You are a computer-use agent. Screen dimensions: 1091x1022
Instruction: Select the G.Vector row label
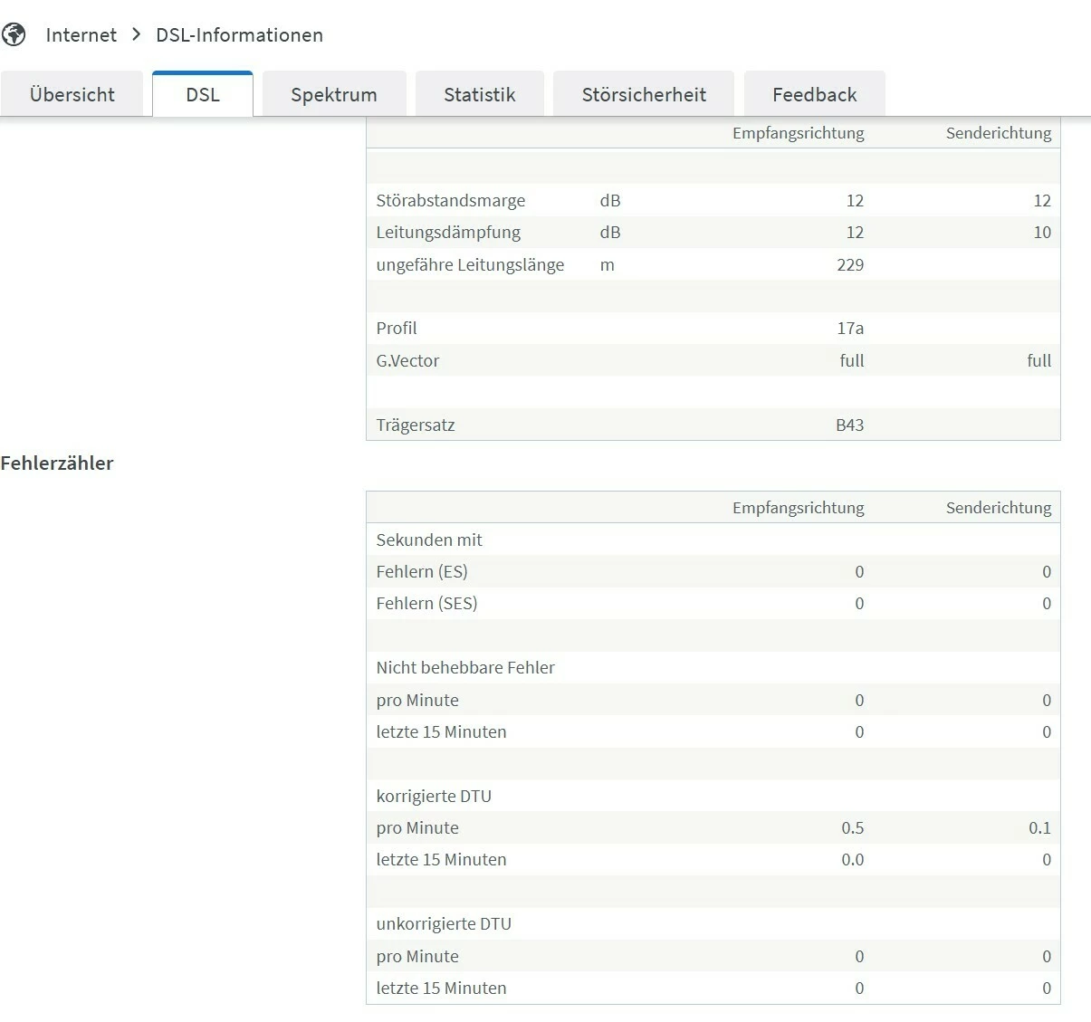click(407, 361)
